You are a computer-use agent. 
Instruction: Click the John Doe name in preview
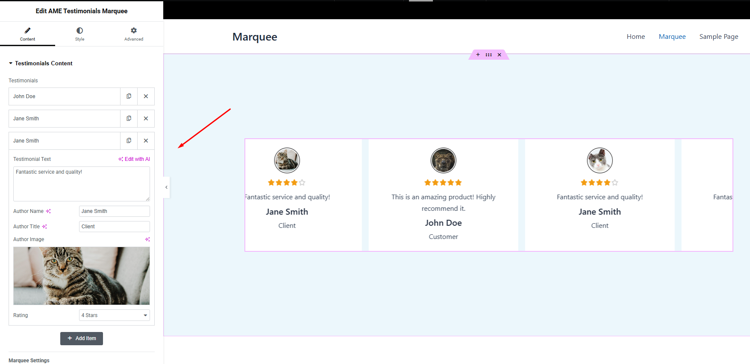(x=444, y=223)
